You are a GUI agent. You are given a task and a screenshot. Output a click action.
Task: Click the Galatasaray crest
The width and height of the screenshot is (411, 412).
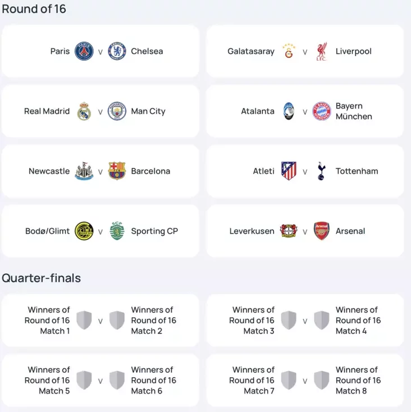coord(289,51)
